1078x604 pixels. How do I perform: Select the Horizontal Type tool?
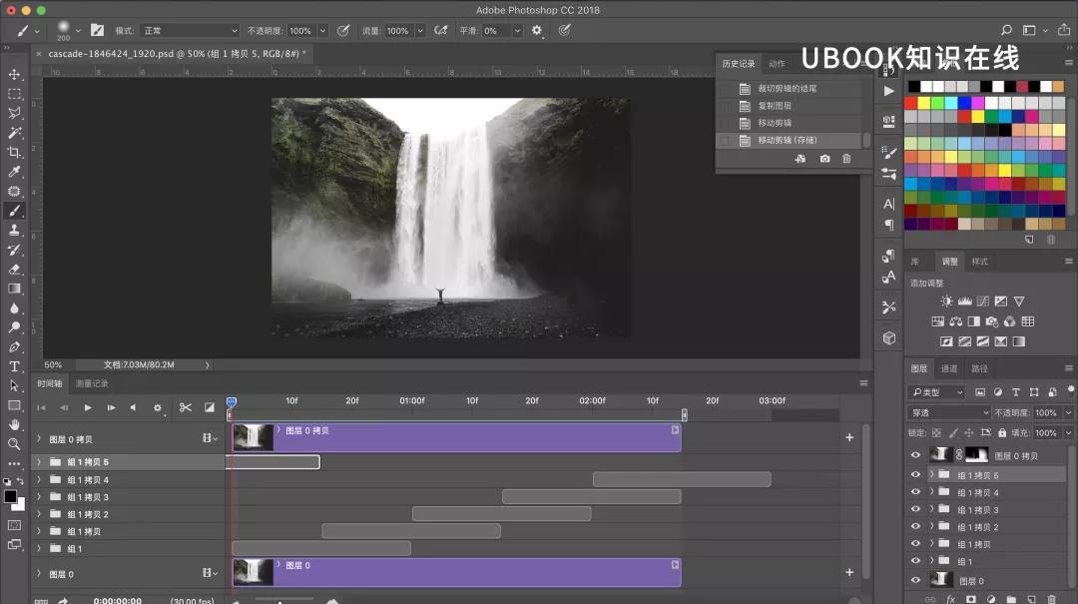(14, 366)
